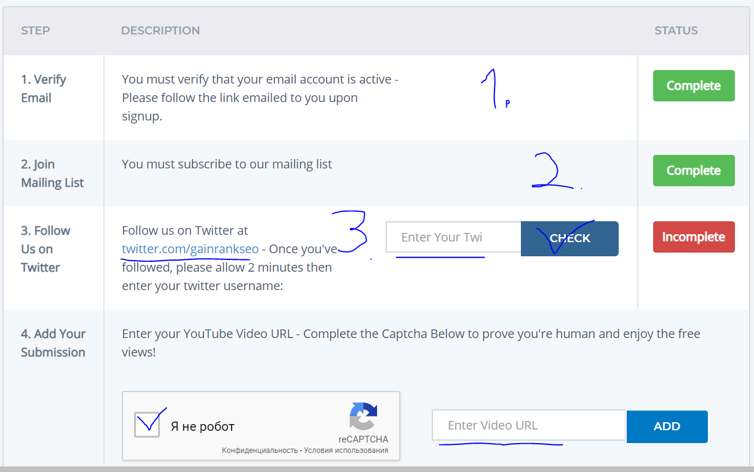
Task: Focus the Enter Video URL field
Action: (528, 425)
